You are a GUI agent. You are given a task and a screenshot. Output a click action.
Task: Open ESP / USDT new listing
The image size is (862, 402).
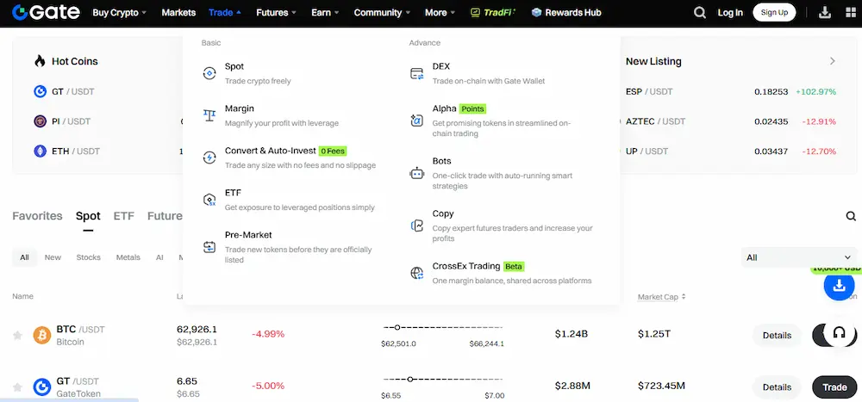coord(649,92)
